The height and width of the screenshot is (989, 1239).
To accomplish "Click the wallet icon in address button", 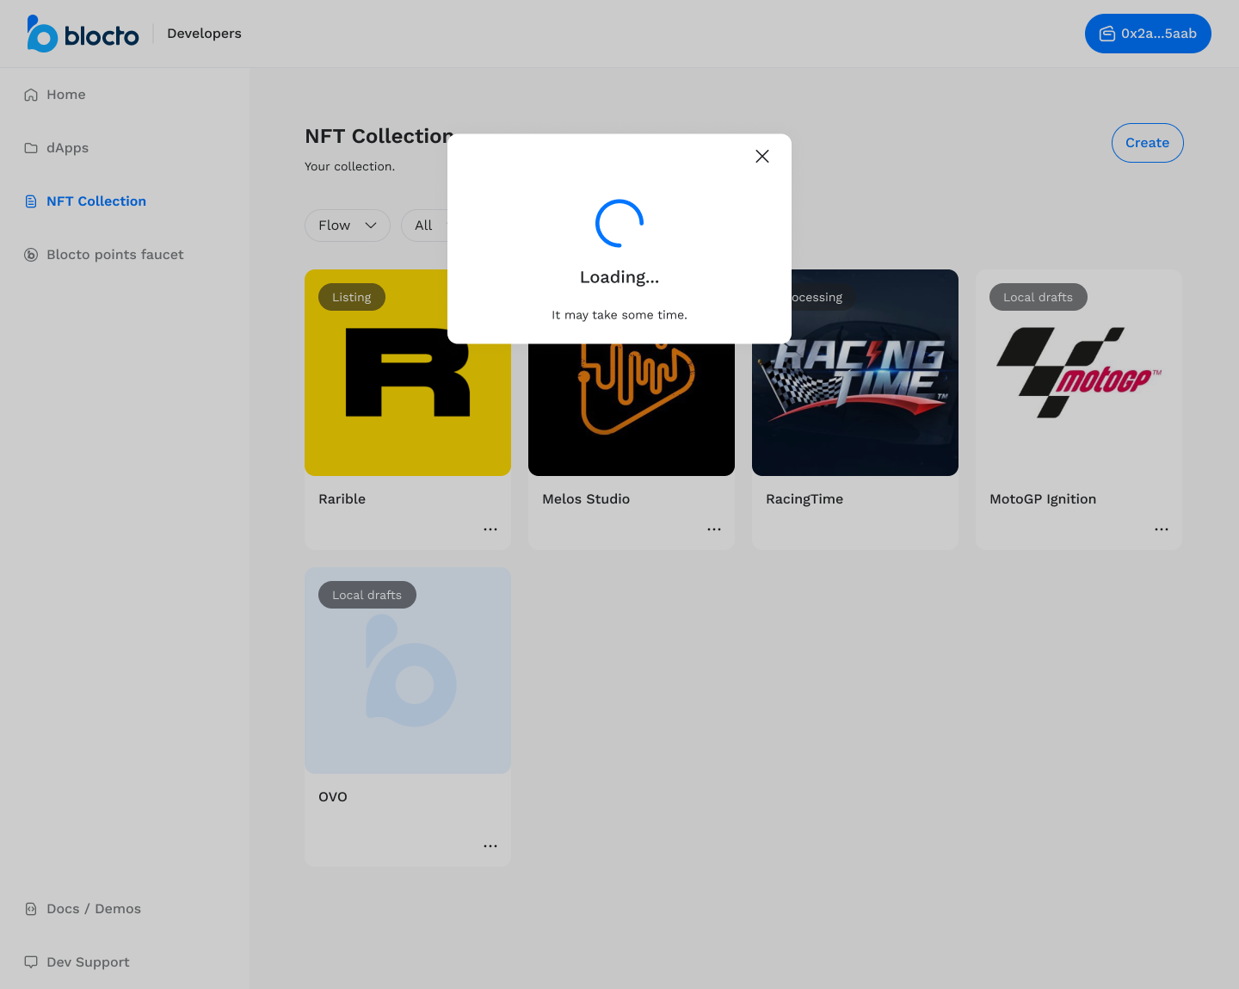I will [1107, 34].
